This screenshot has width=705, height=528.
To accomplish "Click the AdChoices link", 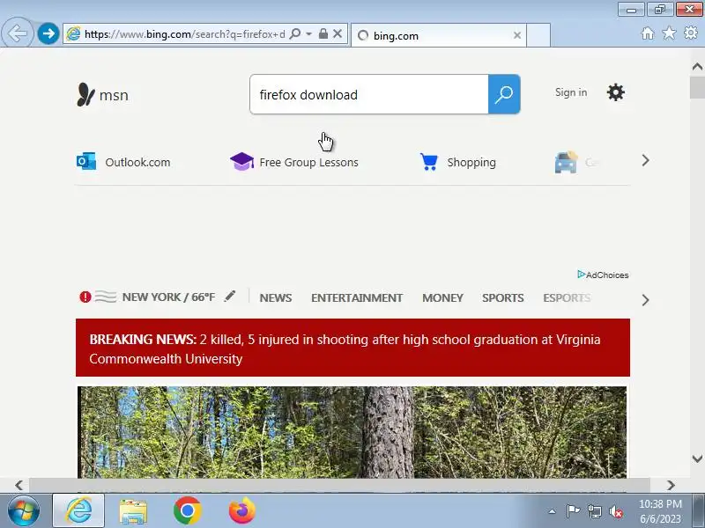I will [x=603, y=275].
